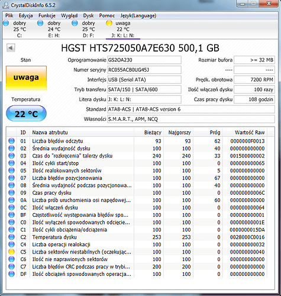This screenshot has width=281, height=296.
Task: Click the CrystalDiskInfo title bar icon
Action: point(5,5)
